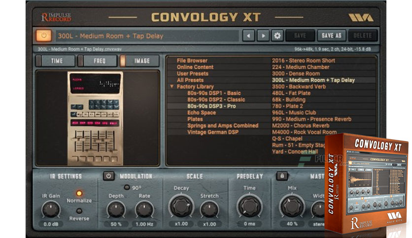Open the Plates folder
This screenshot has width=412, height=238.
(x=195, y=119)
